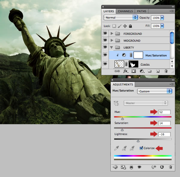
Task: Create new layer icon
Action: pyautogui.click(x=158, y=71)
